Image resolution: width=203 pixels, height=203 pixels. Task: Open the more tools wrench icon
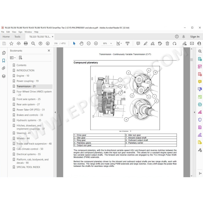(200, 150)
